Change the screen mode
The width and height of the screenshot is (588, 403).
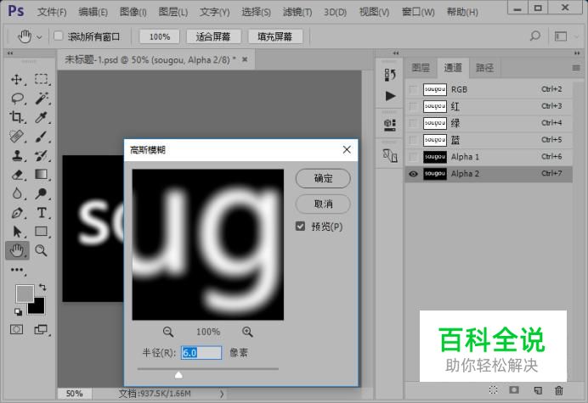[41, 329]
